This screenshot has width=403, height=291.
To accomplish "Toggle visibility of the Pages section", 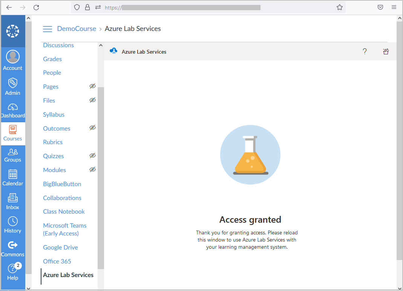I will (92, 86).
